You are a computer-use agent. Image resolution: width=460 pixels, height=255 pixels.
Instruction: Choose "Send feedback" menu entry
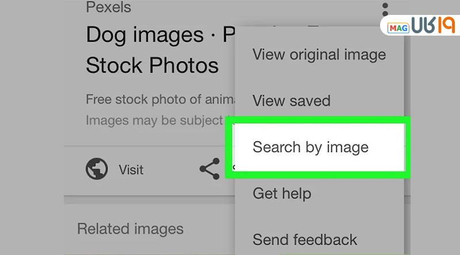[305, 239]
